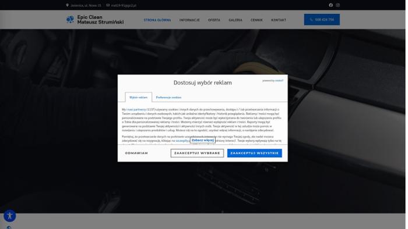Click the envelope email icon
The height and width of the screenshot is (229, 408).
pyautogui.click(x=108, y=5)
